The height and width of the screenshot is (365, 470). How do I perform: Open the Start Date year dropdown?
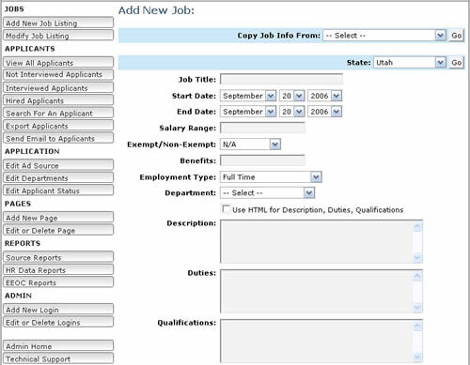[324, 96]
